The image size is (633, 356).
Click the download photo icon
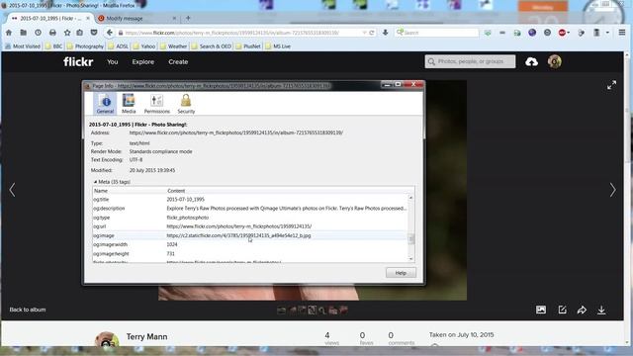click(601, 310)
